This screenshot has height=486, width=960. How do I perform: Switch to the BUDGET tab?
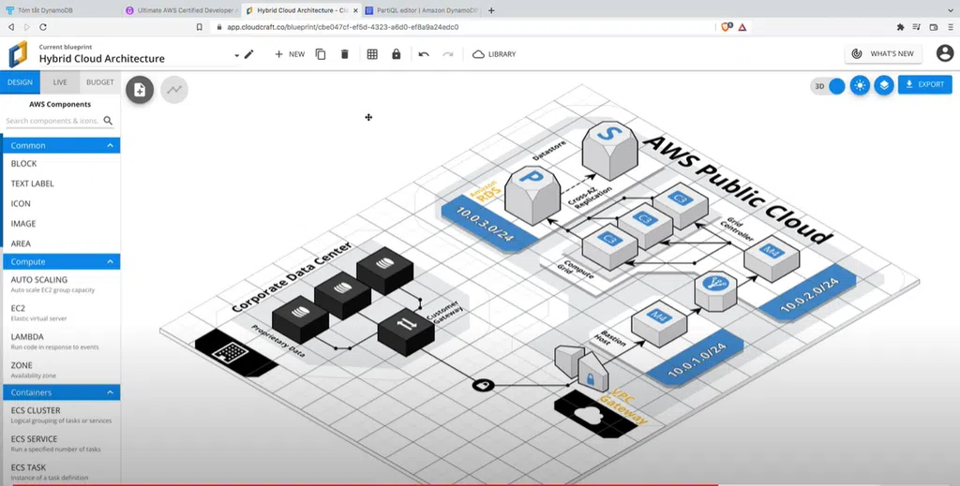click(99, 81)
